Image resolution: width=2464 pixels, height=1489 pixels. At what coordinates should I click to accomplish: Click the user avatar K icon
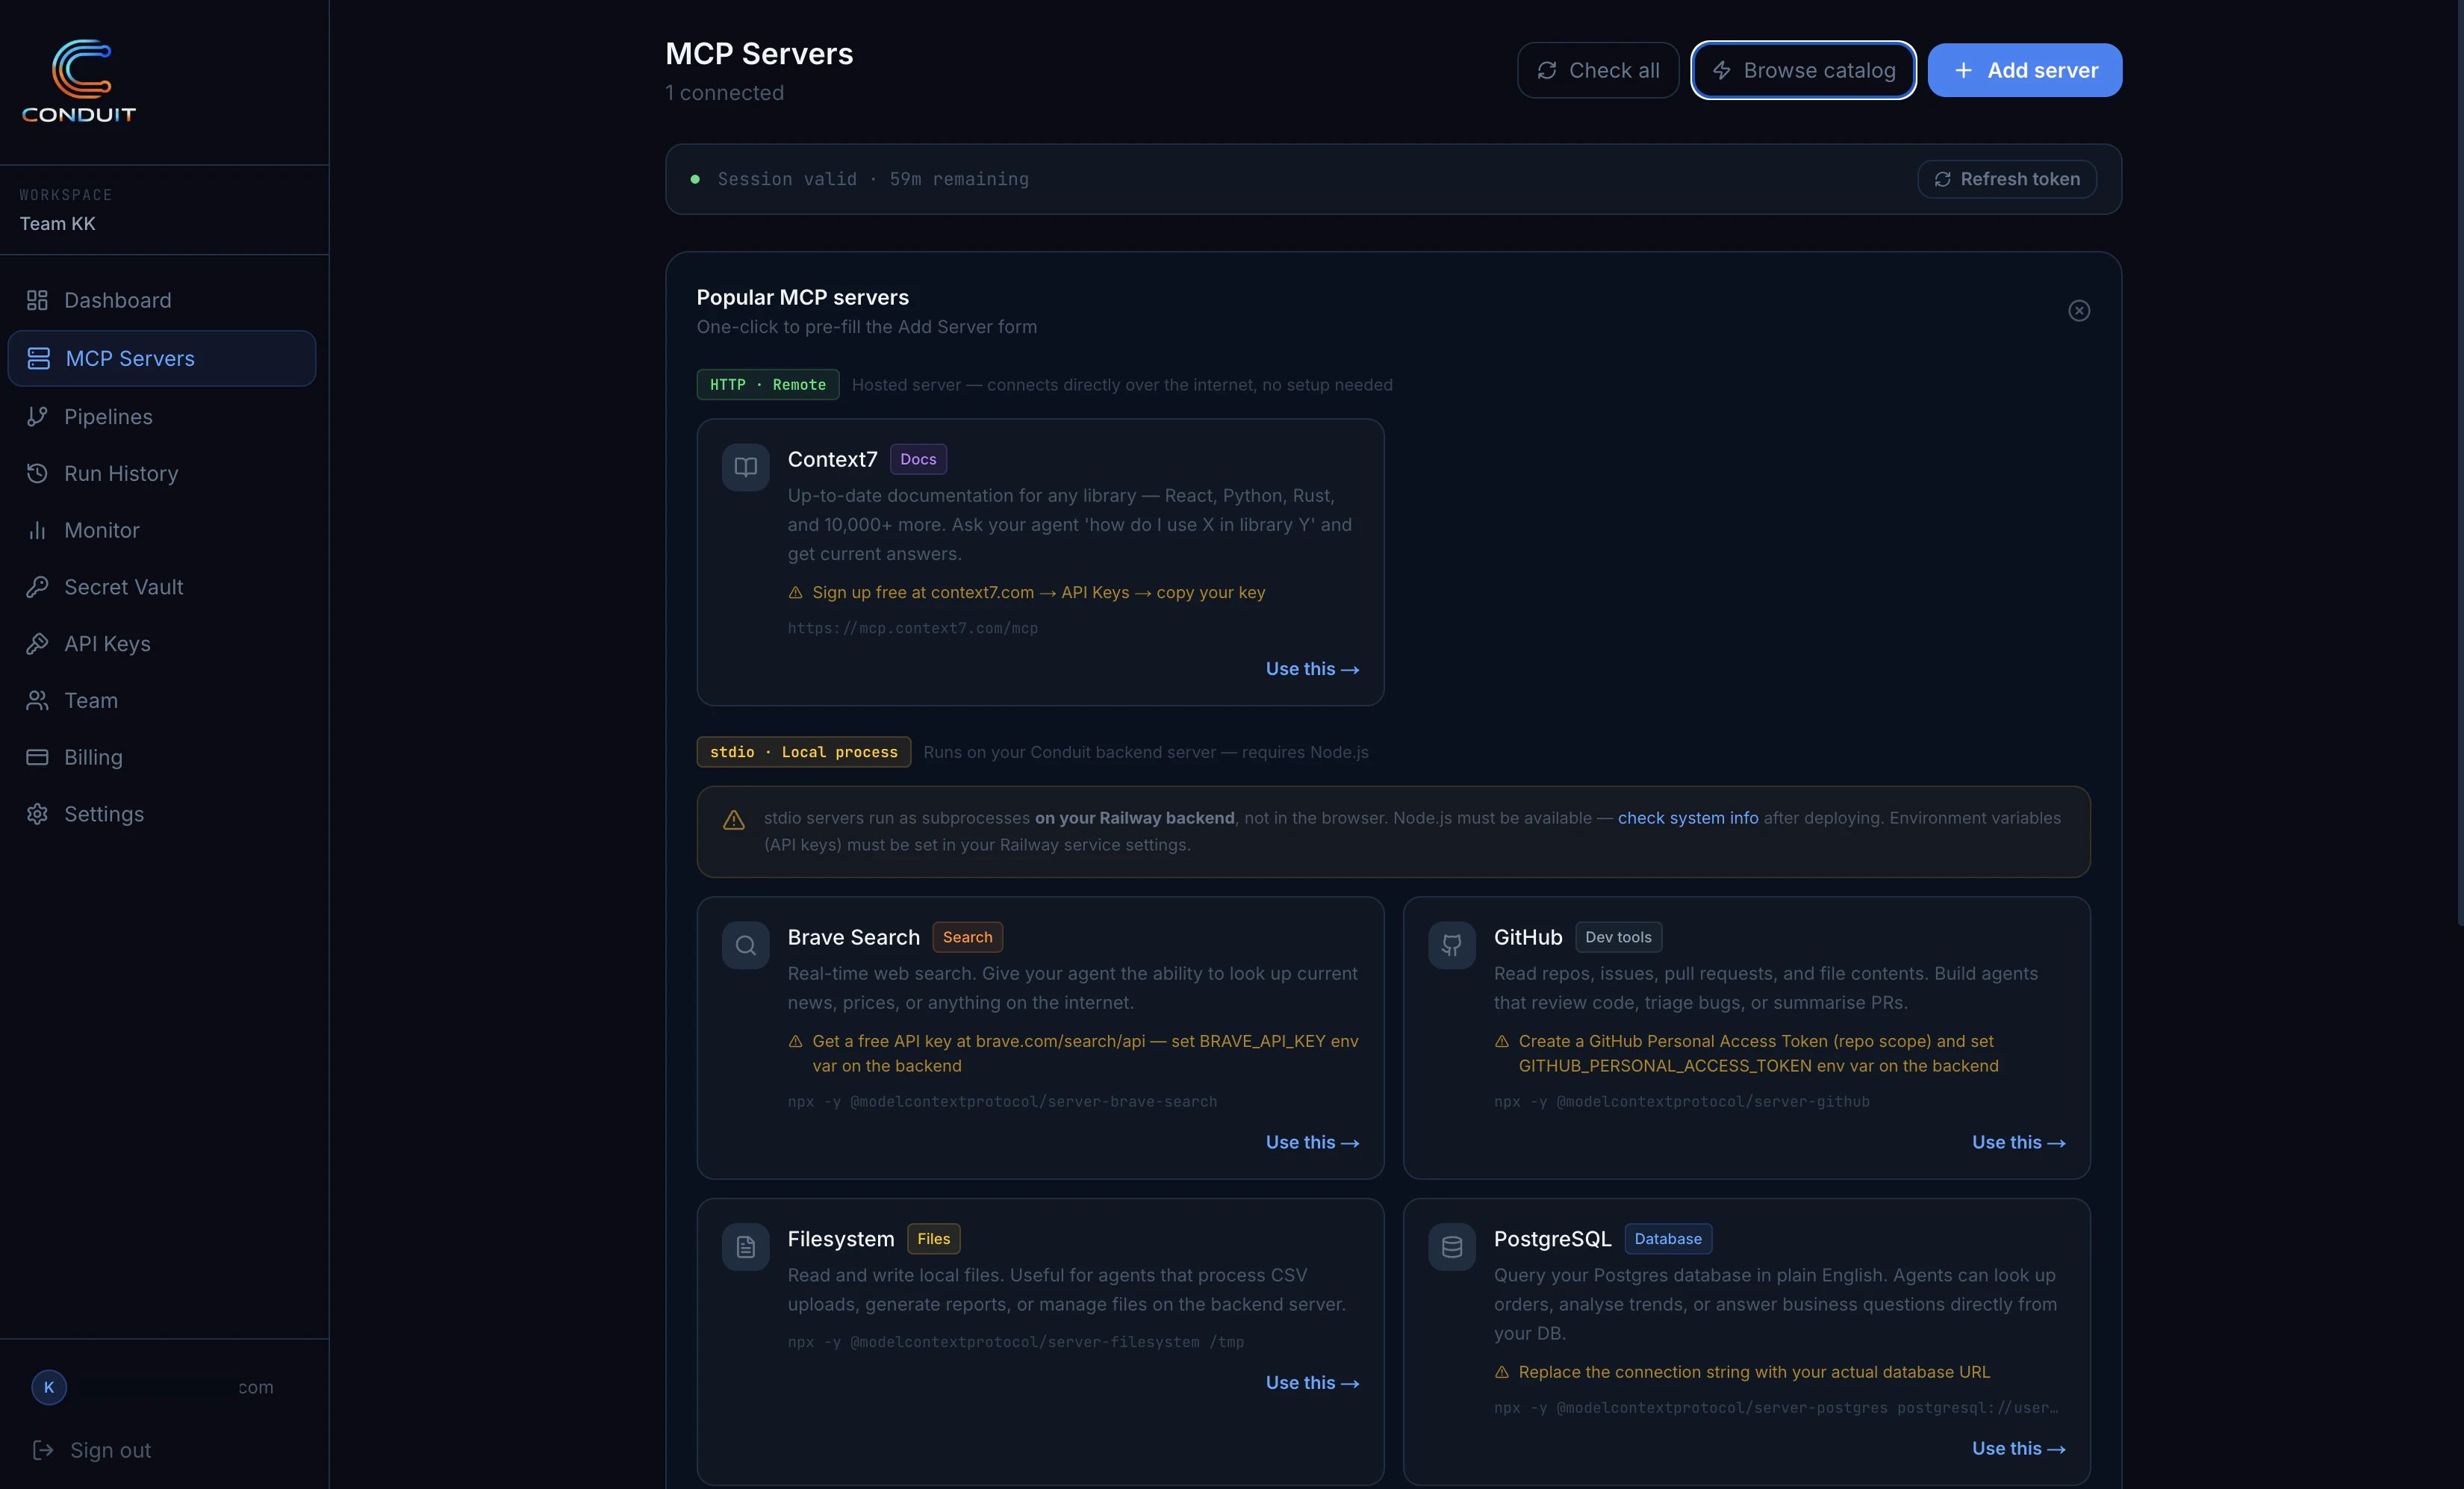pos(49,1387)
